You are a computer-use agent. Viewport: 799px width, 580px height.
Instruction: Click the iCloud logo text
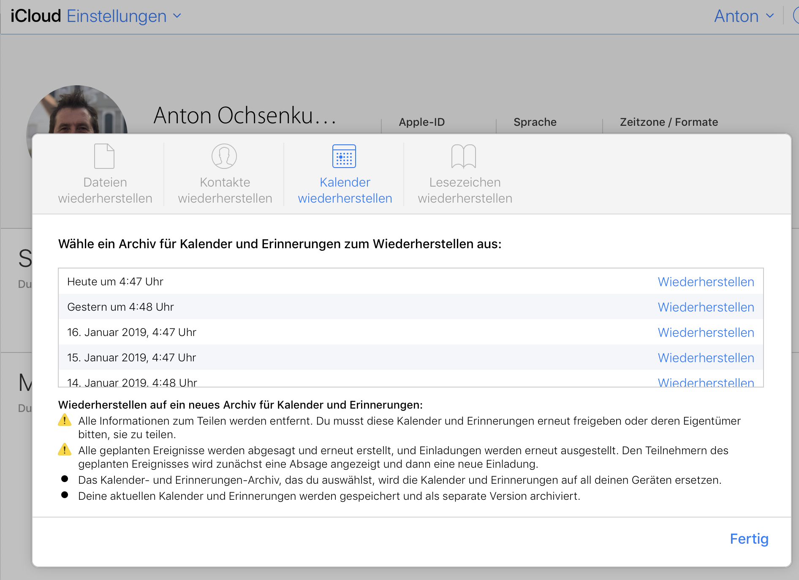pos(35,16)
